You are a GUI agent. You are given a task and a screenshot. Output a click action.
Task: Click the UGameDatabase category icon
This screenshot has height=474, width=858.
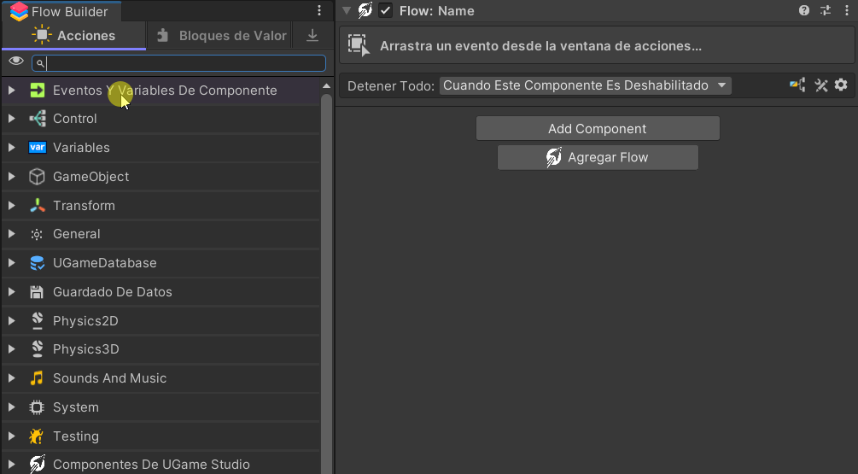coord(37,263)
